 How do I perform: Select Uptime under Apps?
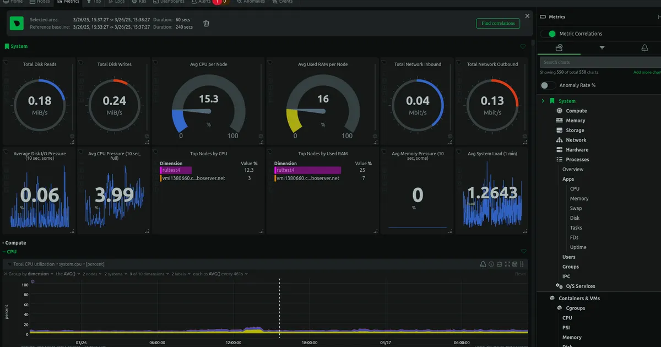(x=578, y=247)
